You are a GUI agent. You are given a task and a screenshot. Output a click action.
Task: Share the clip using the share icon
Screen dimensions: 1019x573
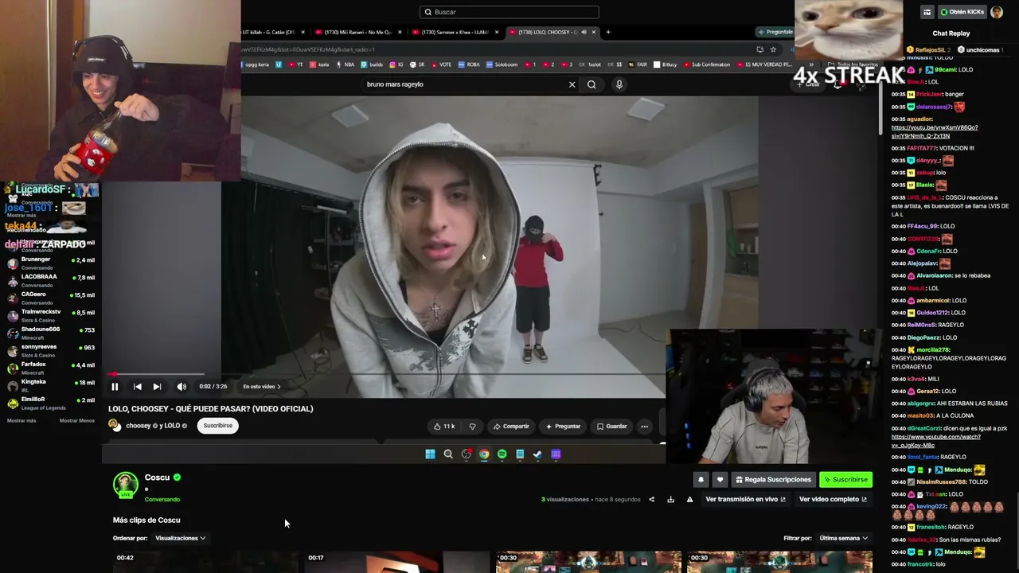651,500
